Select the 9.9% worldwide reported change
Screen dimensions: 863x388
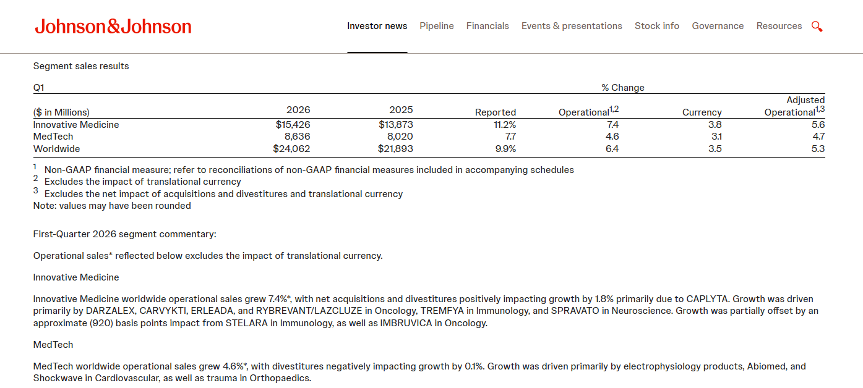[504, 149]
